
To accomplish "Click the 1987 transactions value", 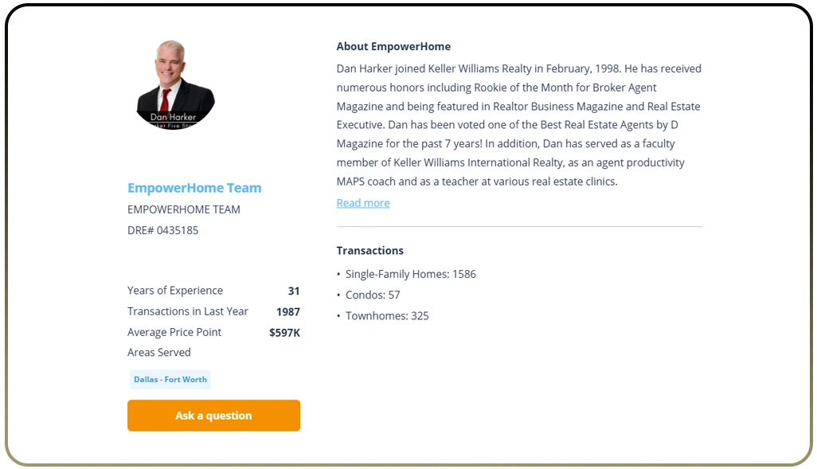I will pyautogui.click(x=288, y=311).
